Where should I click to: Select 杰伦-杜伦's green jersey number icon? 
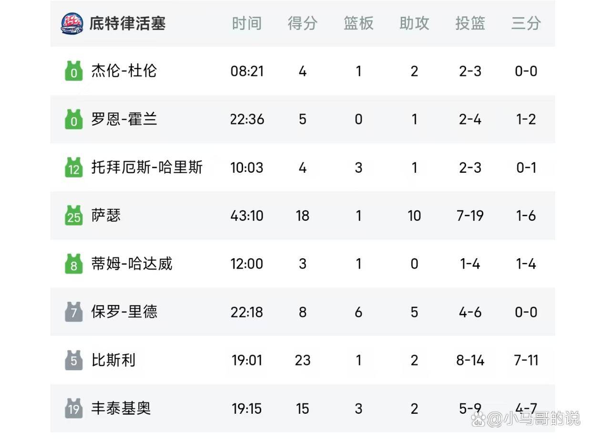[73, 71]
